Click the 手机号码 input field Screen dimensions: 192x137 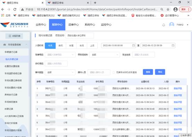[56, 63]
